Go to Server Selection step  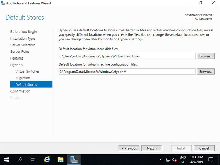coord(23,45)
